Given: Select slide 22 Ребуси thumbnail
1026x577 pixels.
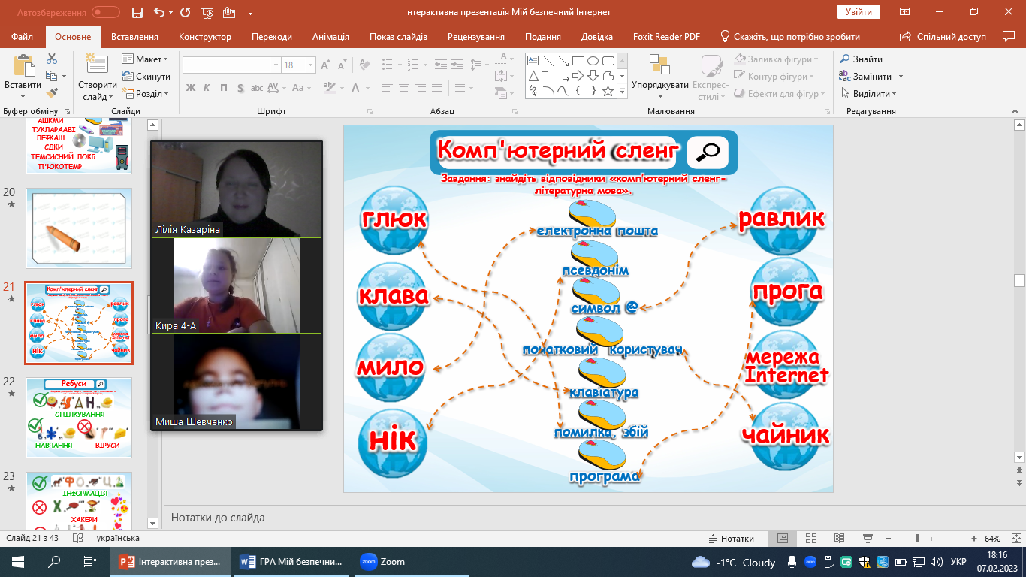Looking at the screenshot, I should coord(79,417).
